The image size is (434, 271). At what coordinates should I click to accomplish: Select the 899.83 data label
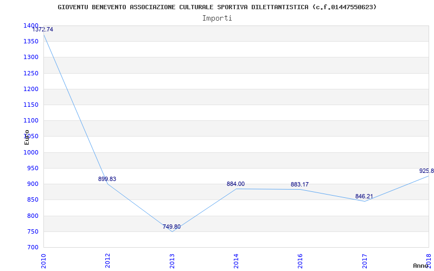pos(107,179)
